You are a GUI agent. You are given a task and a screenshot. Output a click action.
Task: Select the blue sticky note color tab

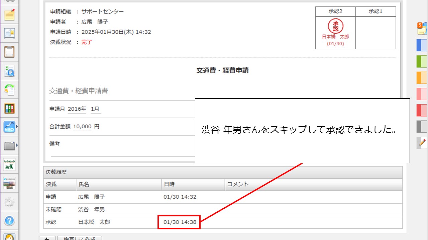[x=422, y=45]
